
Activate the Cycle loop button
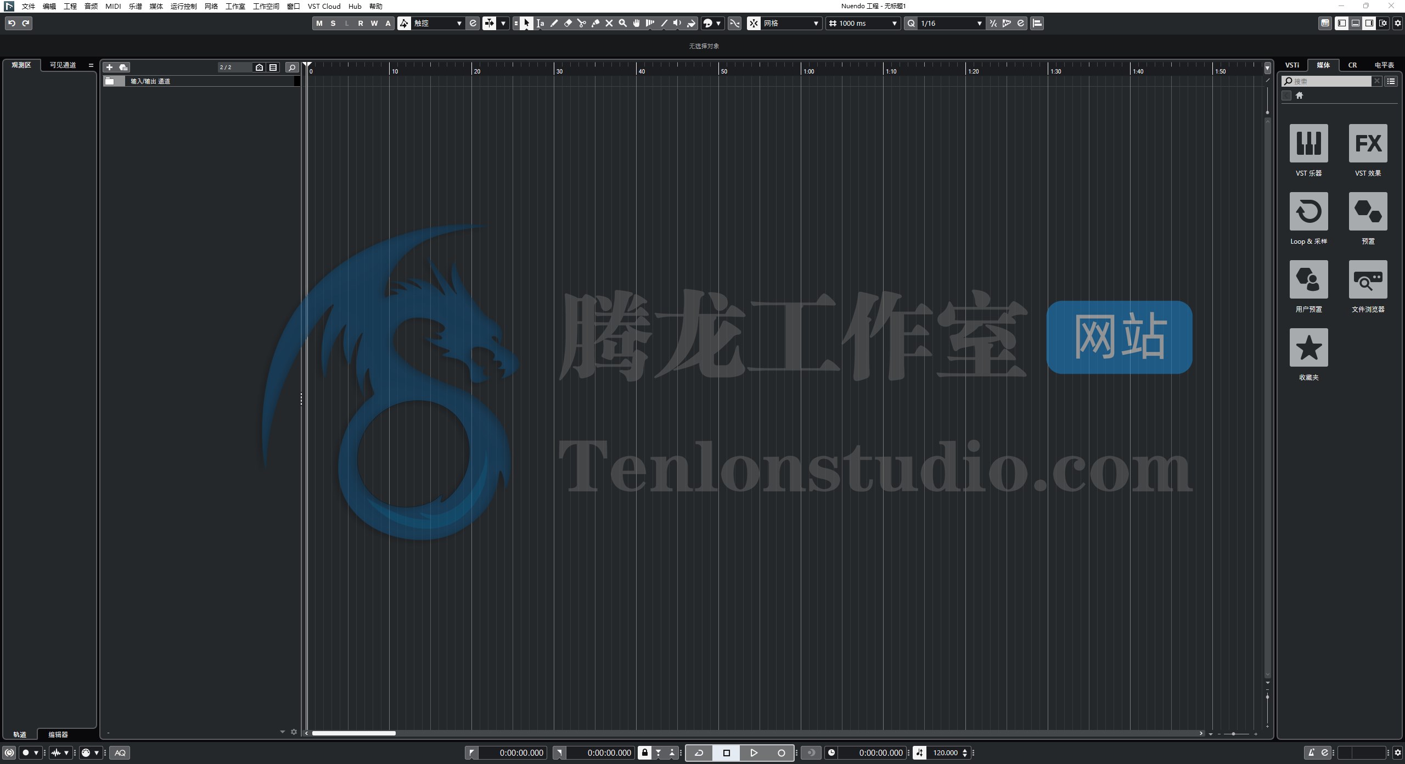pyautogui.click(x=699, y=752)
